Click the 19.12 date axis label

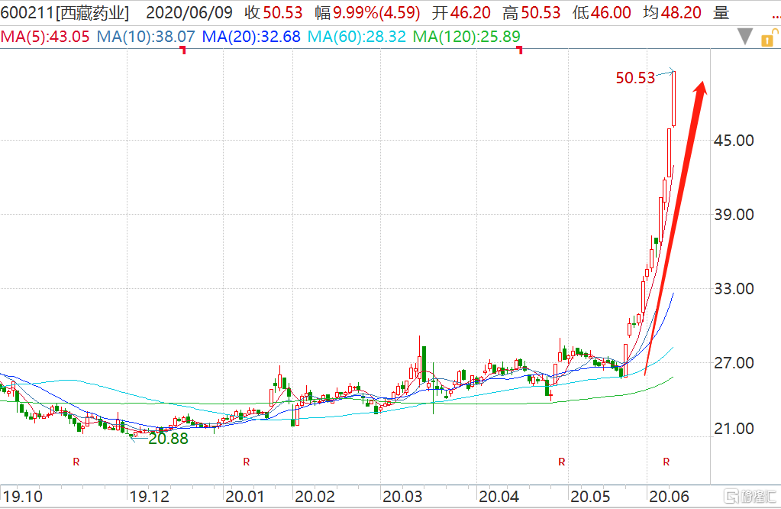[x=150, y=497]
